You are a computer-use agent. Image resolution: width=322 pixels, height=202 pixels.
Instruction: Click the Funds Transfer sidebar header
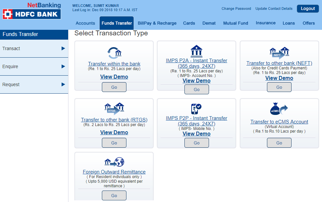coord(34,34)
